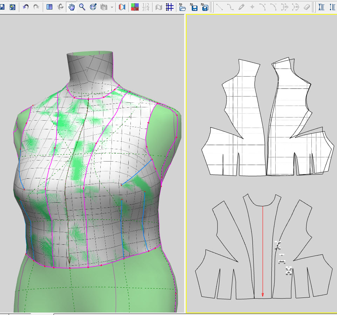Viewport: 337px width, 315px height.
Task: Toggle the split-view layout icon
Action: tap(49, 7)
